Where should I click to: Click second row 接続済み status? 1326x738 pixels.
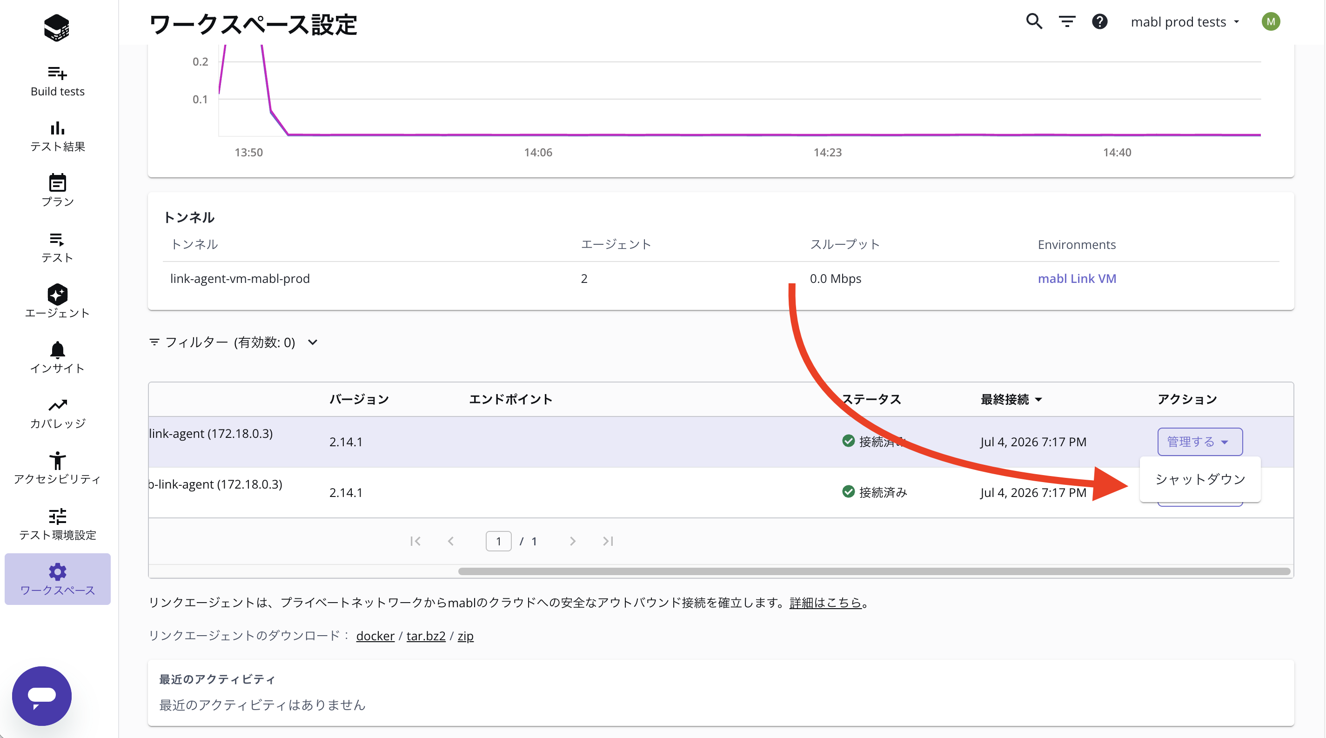click(875, 492)
